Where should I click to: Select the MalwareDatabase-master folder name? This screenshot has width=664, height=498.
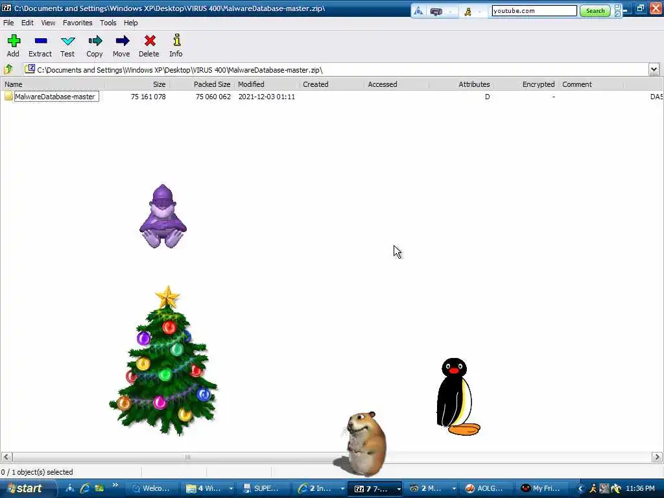tap(54, 97)
